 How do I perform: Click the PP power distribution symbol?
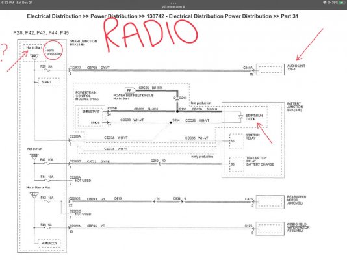coord(130,90)
